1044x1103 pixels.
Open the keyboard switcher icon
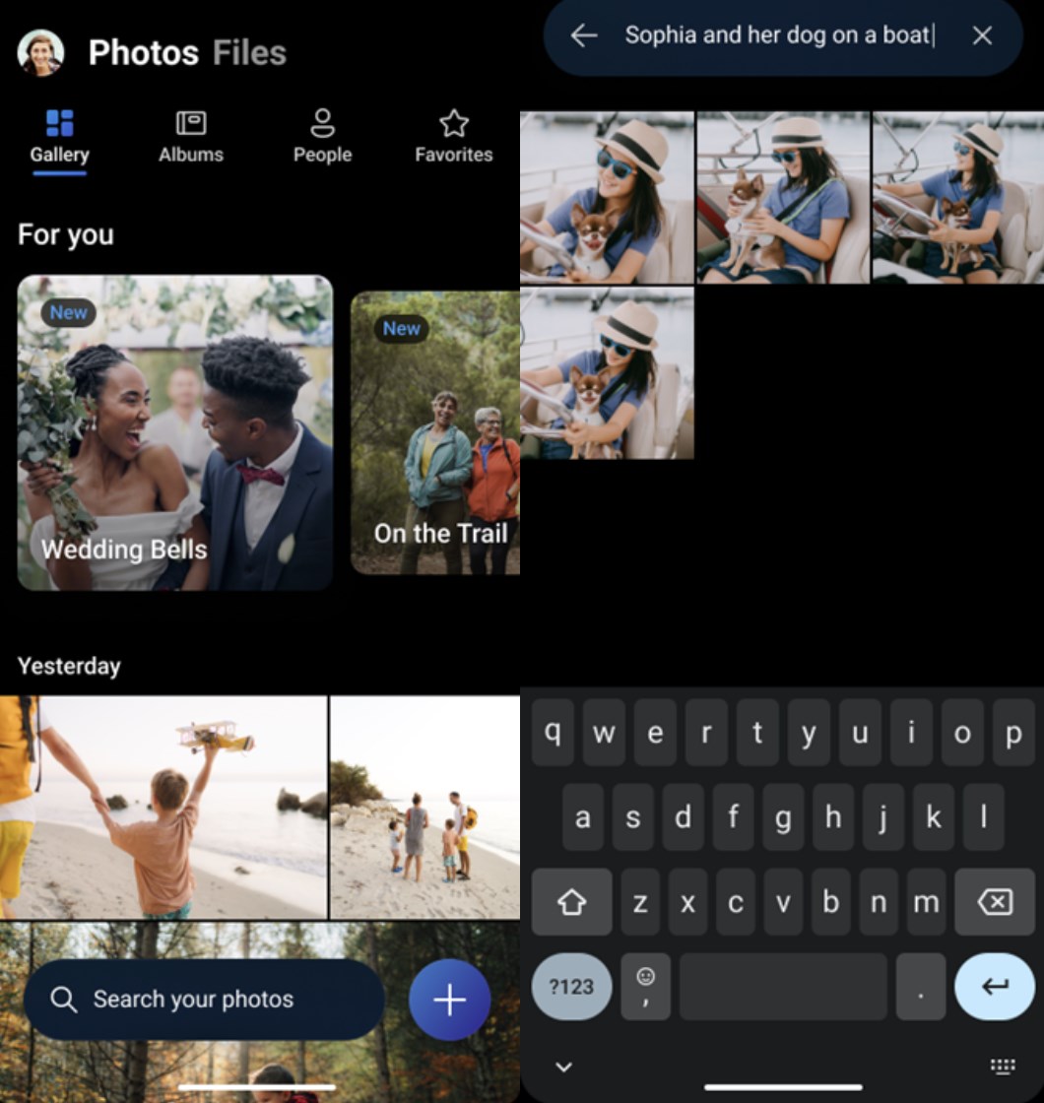tap(1003, 1067)
